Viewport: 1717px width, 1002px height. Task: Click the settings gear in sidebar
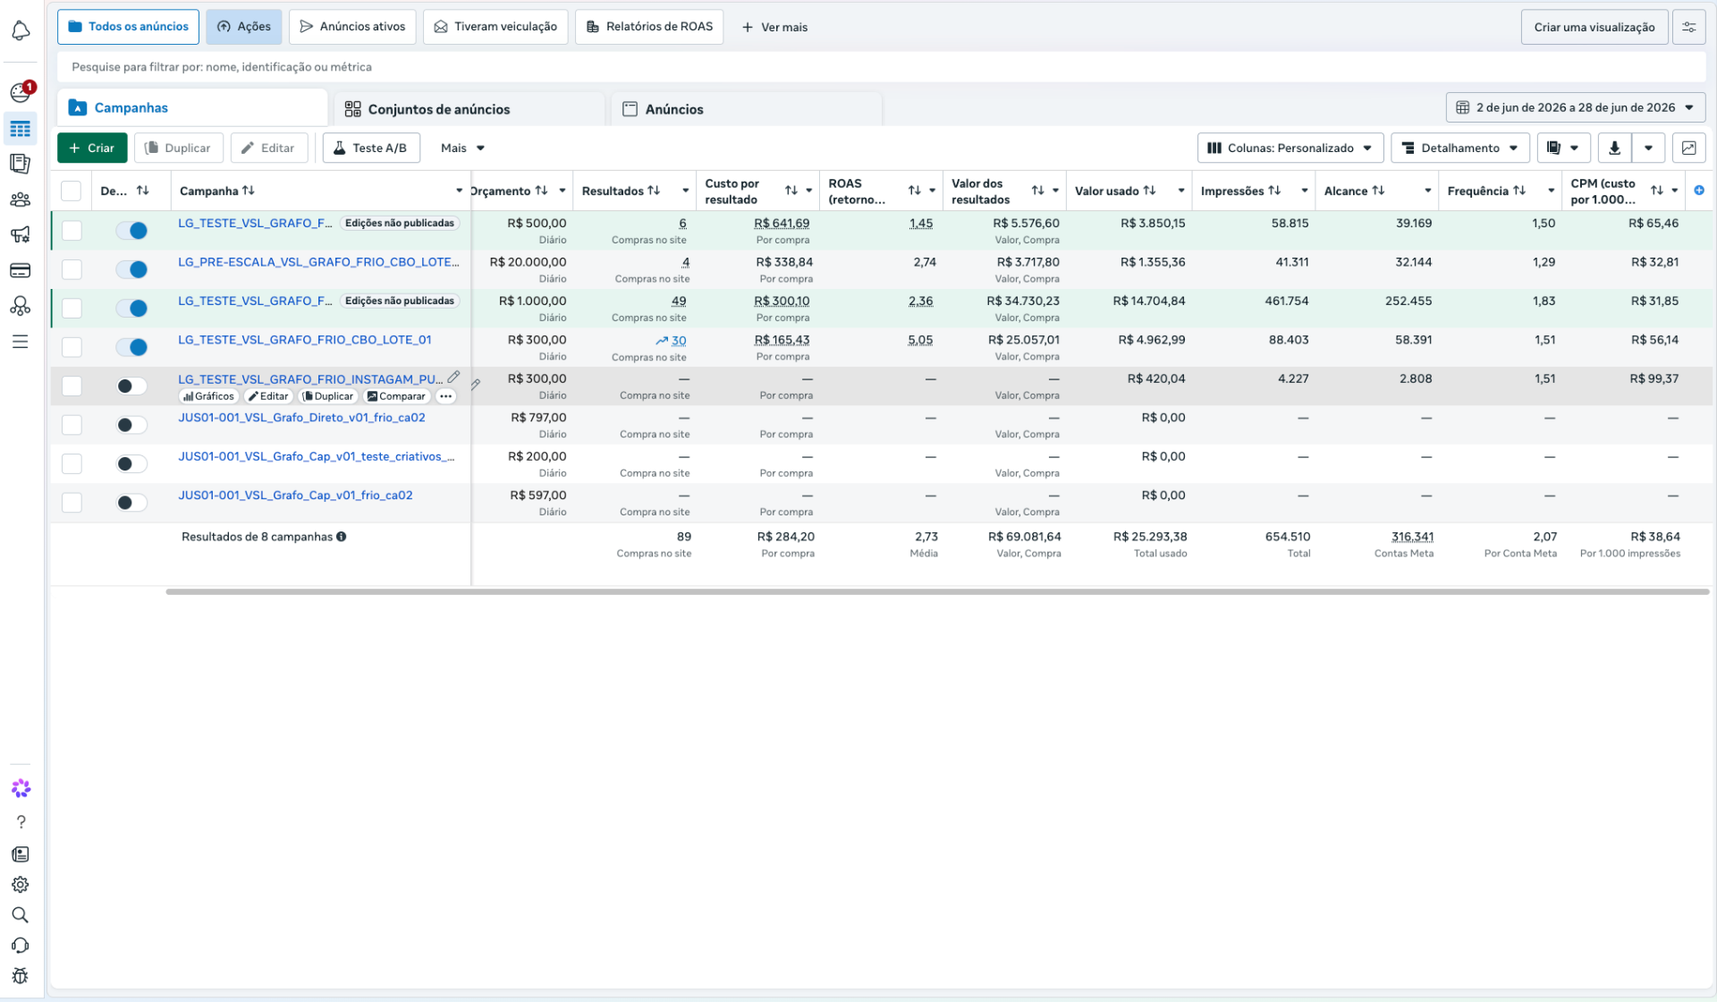[21, 885]
